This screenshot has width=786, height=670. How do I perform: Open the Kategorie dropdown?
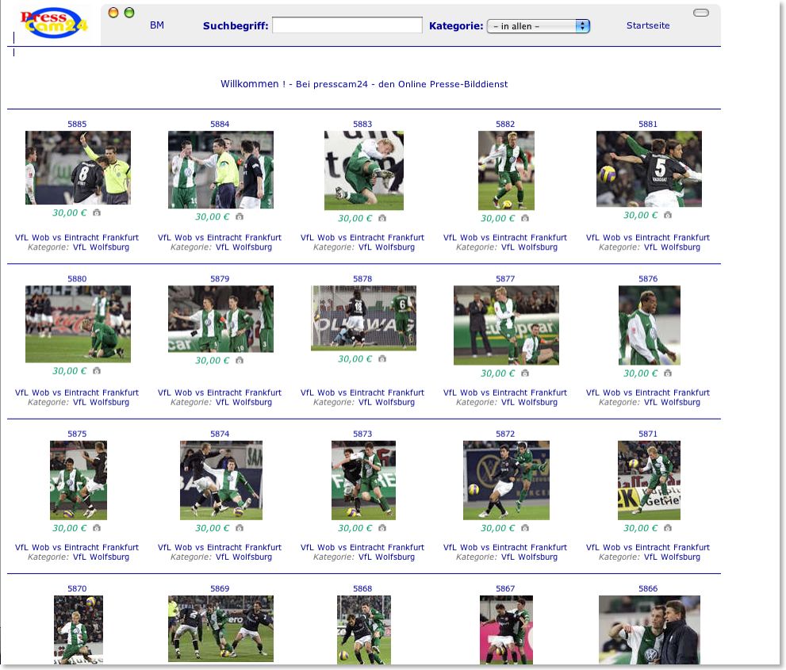coord(539,26)
